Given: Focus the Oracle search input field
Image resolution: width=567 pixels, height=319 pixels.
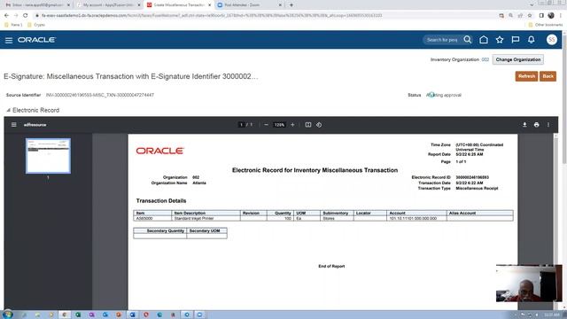Looking at the screenshot, I should (442, 40).
